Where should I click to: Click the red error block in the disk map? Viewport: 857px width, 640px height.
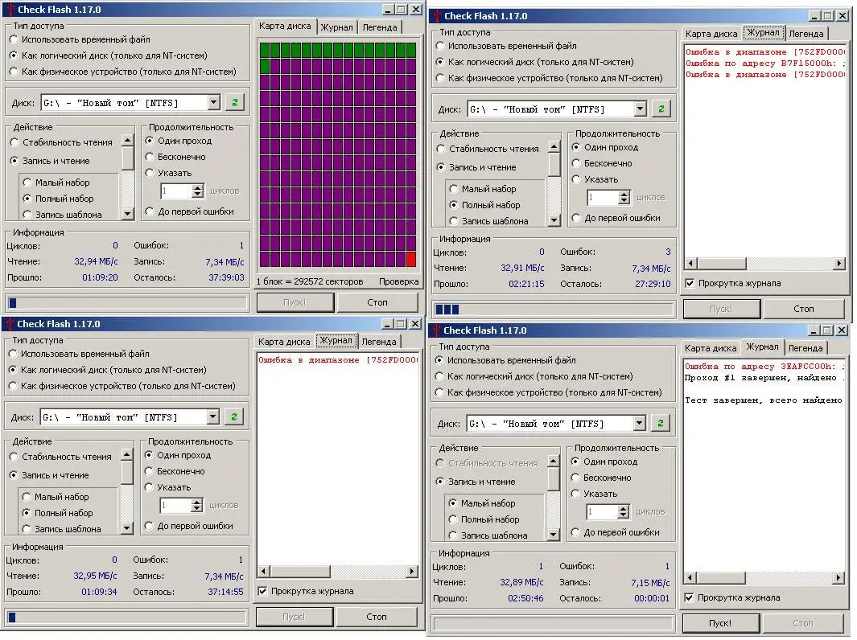[x=411, y=259]
